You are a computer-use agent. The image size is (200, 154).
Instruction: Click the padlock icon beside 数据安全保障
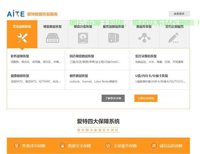(62, 146)
